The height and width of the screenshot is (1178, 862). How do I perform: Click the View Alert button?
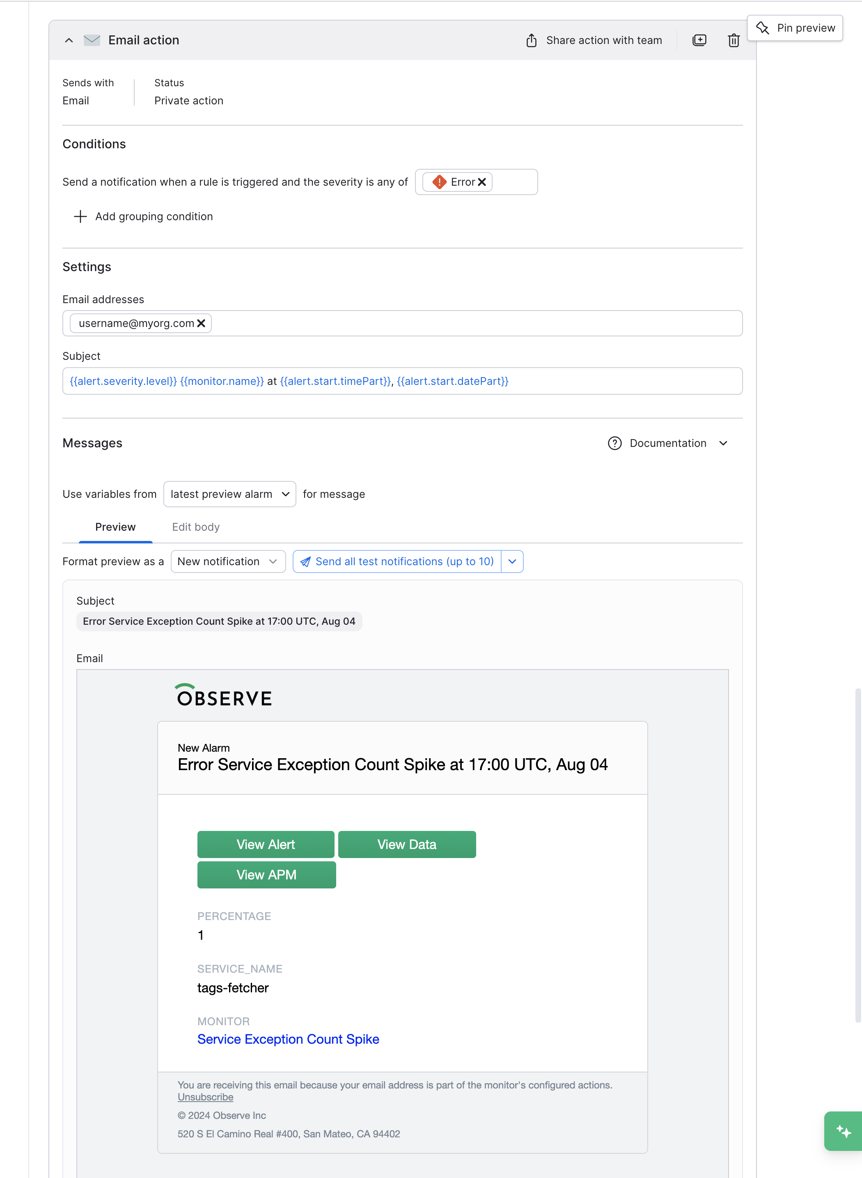pos(266,844)
